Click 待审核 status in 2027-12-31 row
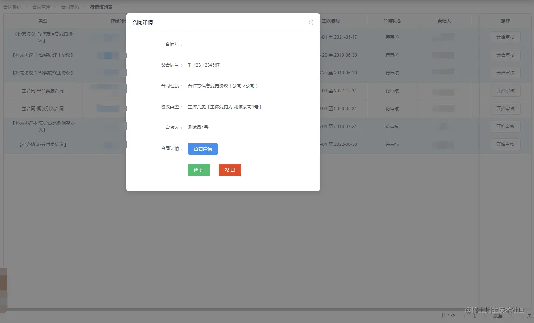534x323 pixels. (x=392, y=91)
